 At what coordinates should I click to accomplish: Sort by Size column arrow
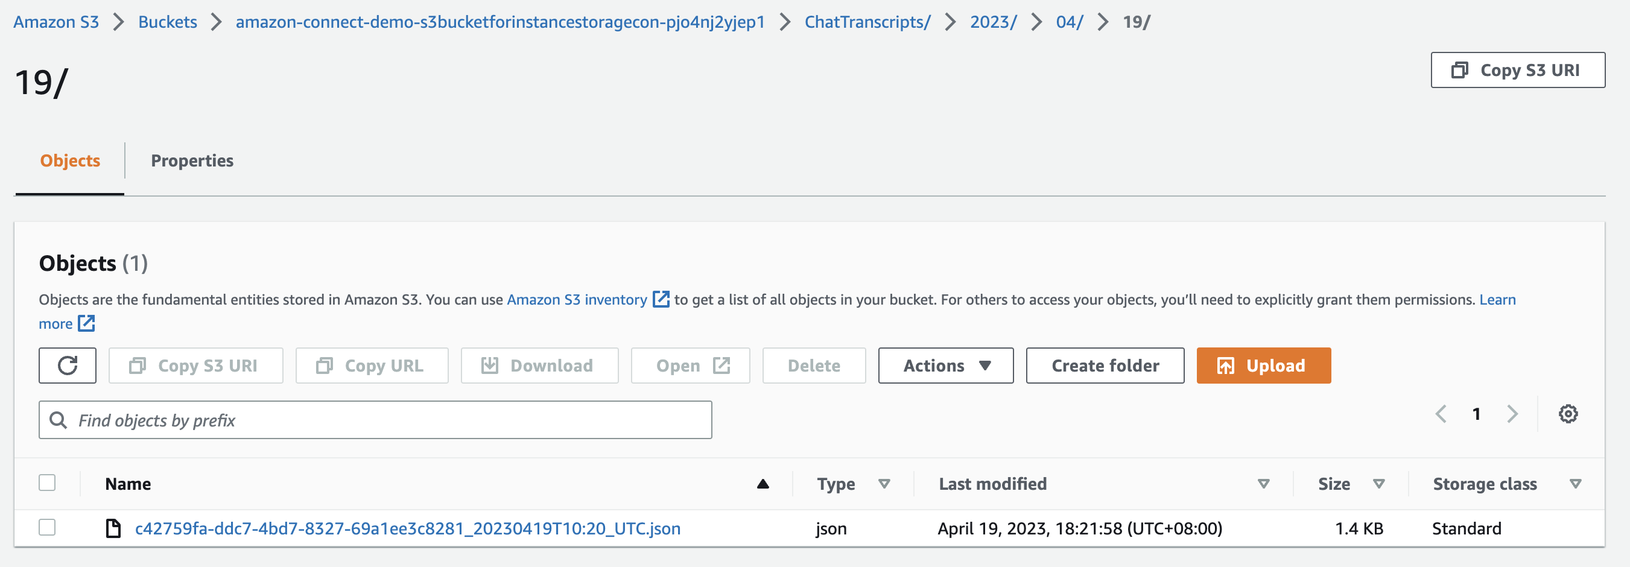click(x=1379, y=484)
